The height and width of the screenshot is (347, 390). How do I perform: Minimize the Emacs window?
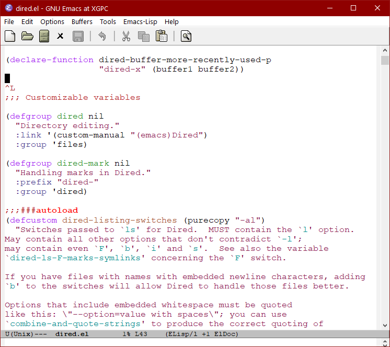point(330,8)
